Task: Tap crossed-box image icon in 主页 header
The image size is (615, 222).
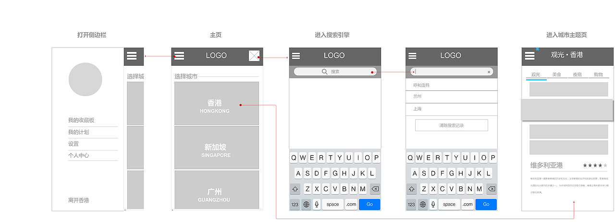Action: click(x=254, y=56)
